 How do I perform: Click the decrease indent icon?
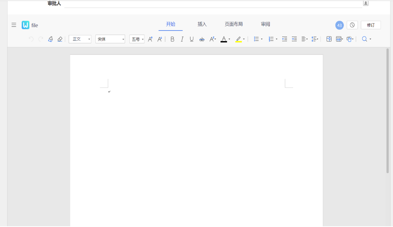tap(285, 39)
